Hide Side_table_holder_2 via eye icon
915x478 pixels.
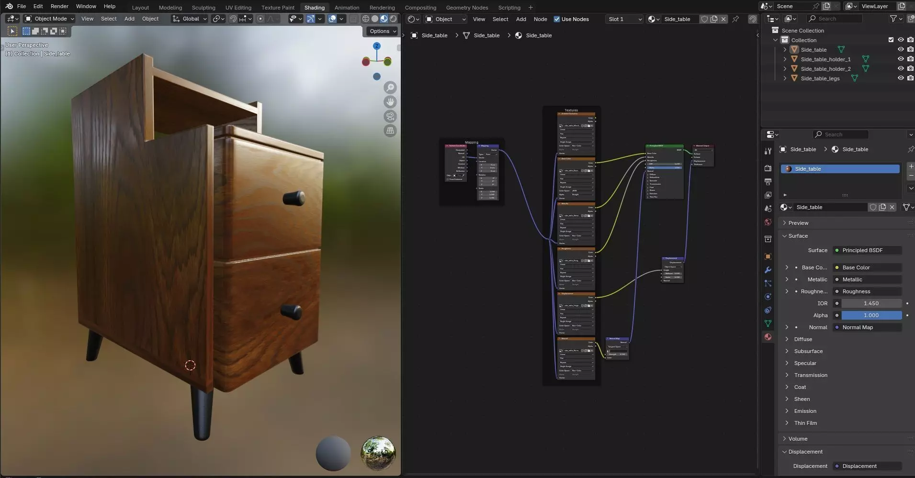pos(900,68)
